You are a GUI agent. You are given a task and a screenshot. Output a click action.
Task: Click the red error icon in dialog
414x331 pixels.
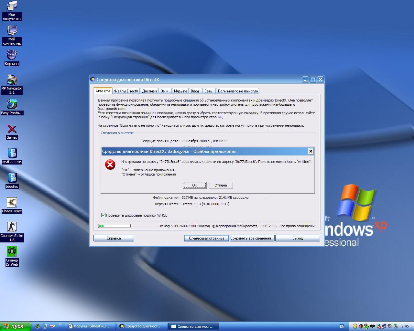pyautogui.click(x=110, y=165)
